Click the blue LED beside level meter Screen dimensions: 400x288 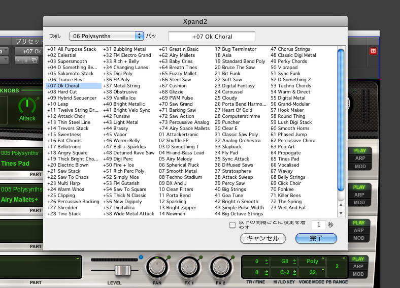click(141, 257)
